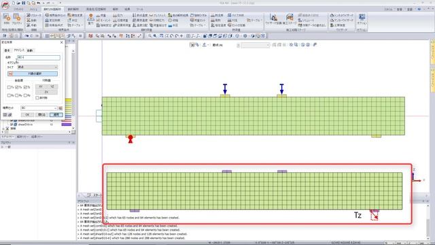Click the モーメント load tool
The image size is (435, 245).
[103, 20]
